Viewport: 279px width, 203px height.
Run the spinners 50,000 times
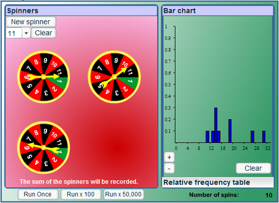click(124, 194)
